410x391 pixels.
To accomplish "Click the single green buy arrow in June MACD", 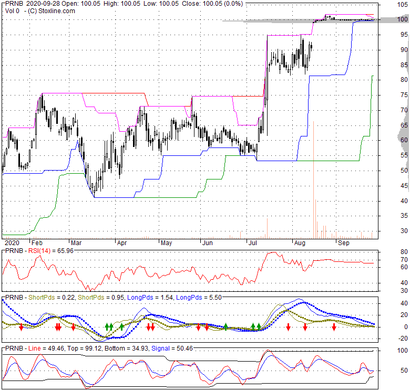I will coord(225,327).
